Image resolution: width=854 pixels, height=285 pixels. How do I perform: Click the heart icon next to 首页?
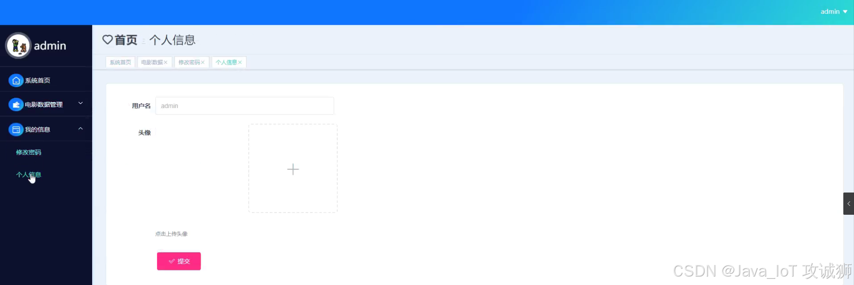point(107,40)
